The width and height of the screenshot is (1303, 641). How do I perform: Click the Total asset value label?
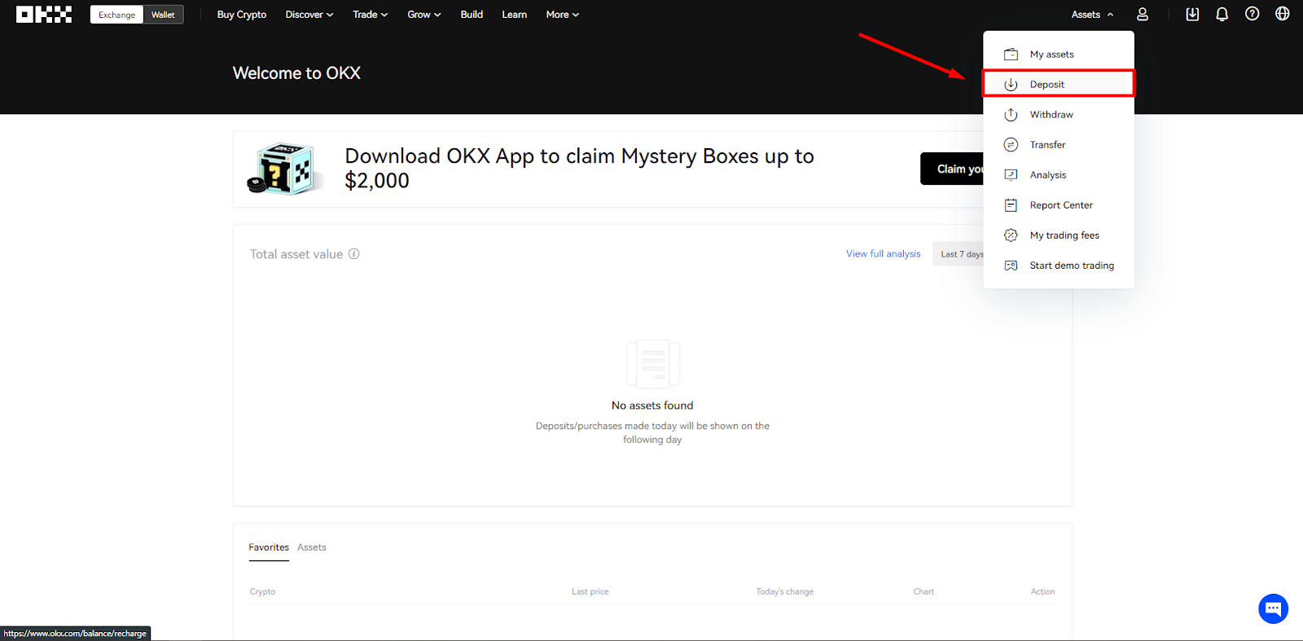tap(296, 254)
